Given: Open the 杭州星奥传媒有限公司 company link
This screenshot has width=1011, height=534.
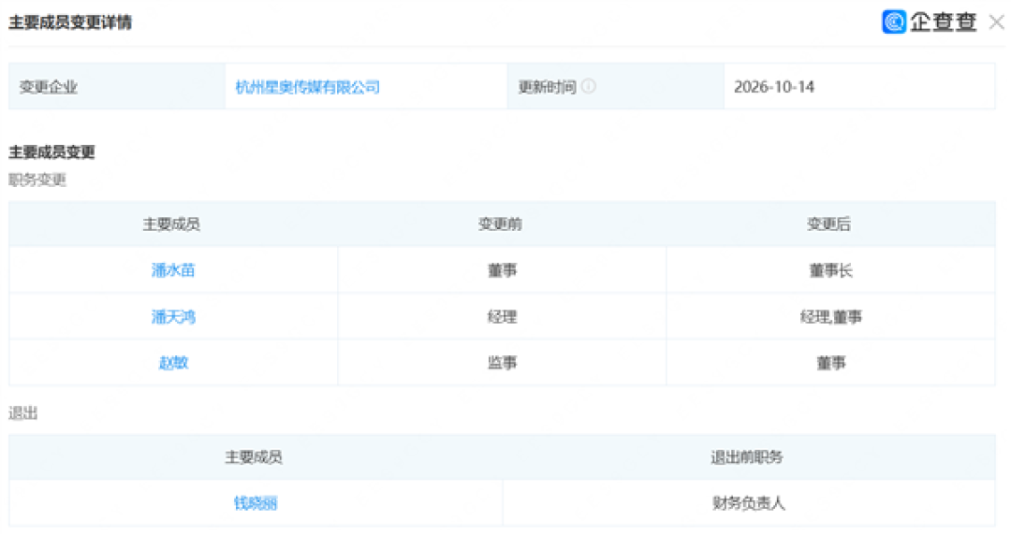Looking at the screenshot, I should click(x=307, y=87).
